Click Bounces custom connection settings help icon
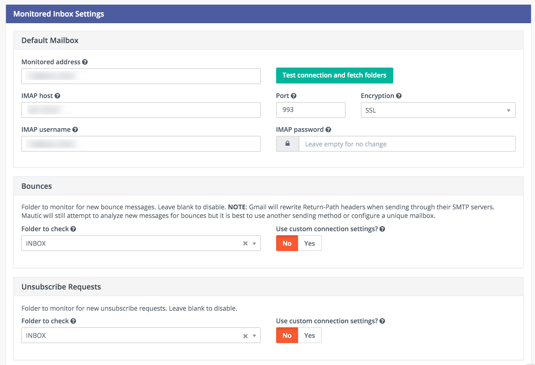Viewport: 535px width, 365px height. coord(382,229)
